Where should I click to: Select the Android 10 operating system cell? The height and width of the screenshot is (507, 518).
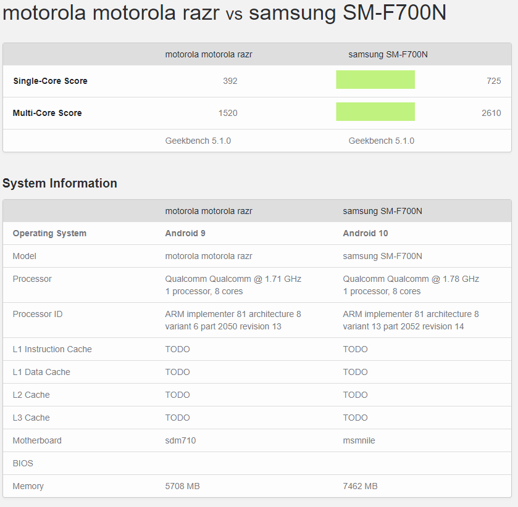pos(366,233)
